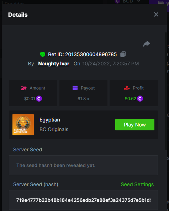The height and width of the screenshot is (211, 169).
Task: Click the BCD coin icon beside Profit
Action: coord(140,99)
